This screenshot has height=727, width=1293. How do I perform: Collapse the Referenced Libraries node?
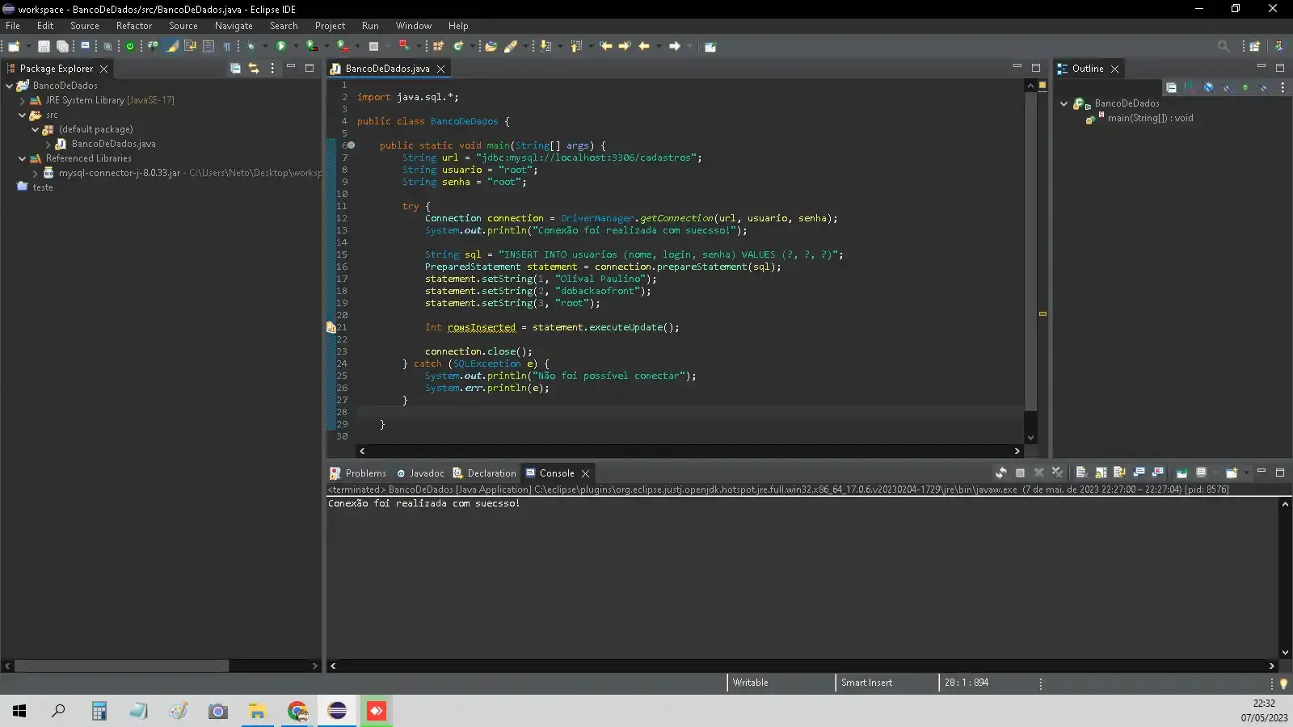23,158
